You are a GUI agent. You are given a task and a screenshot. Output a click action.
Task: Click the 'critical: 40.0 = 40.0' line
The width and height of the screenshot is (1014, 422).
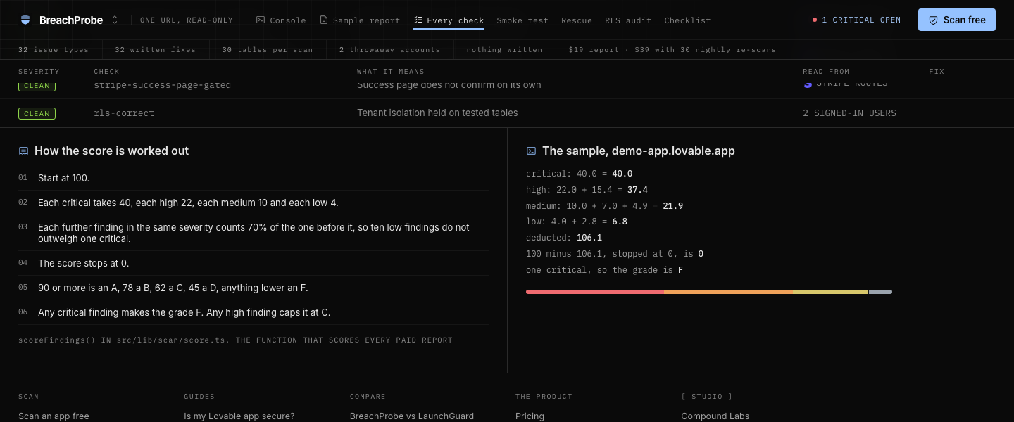(x=580, y=174)
